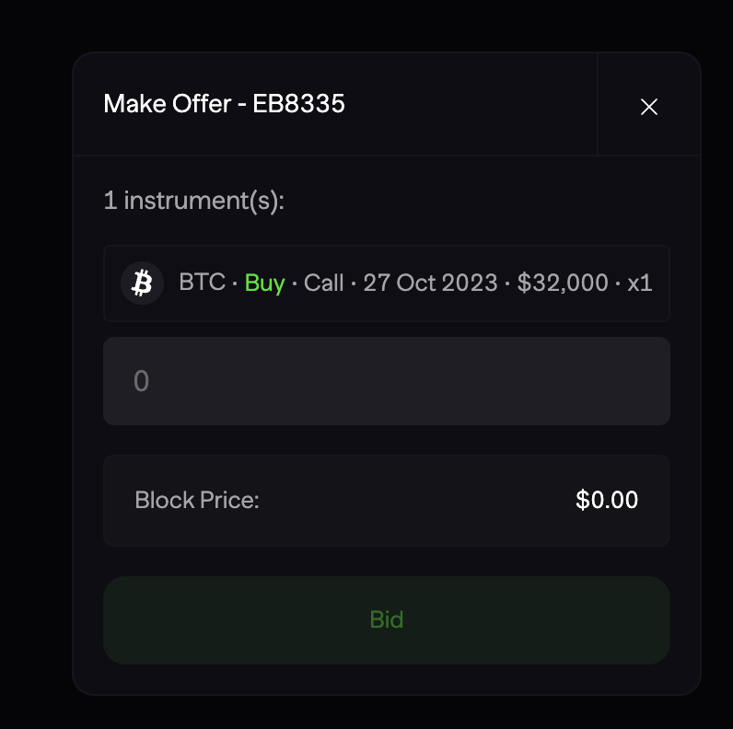
Task: Click the x1 quantity multiplier
Action: [639, 283]
